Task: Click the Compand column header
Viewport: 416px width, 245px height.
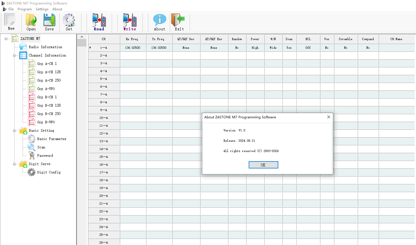Action: coord(368,39)
